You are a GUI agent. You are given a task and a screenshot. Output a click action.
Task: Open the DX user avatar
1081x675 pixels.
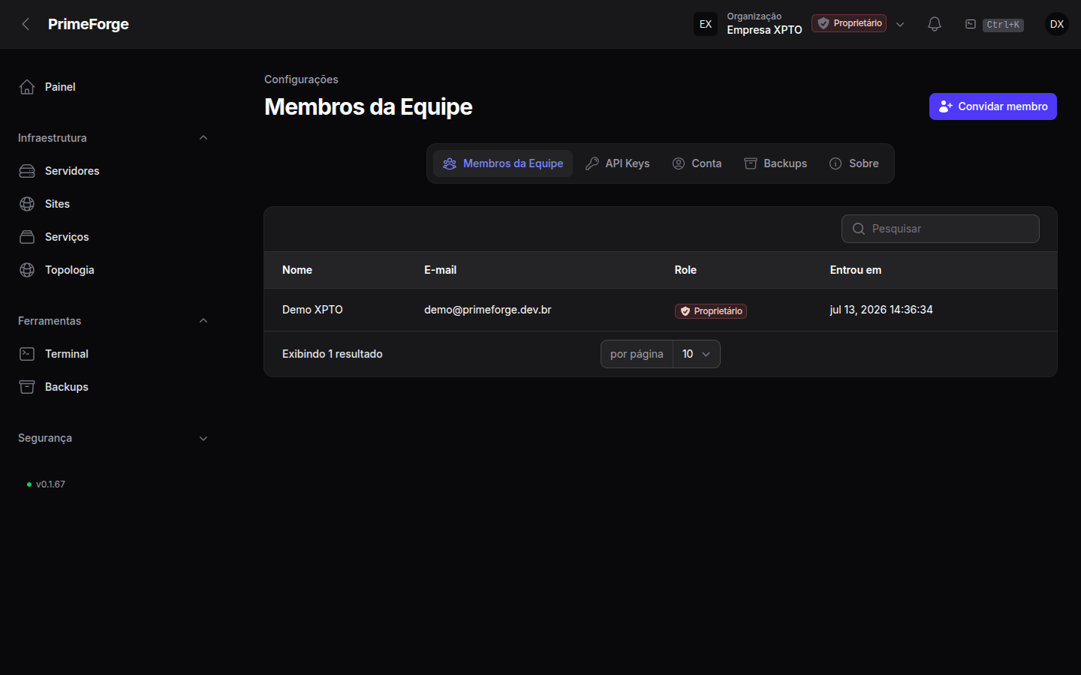coord(1057,24)
